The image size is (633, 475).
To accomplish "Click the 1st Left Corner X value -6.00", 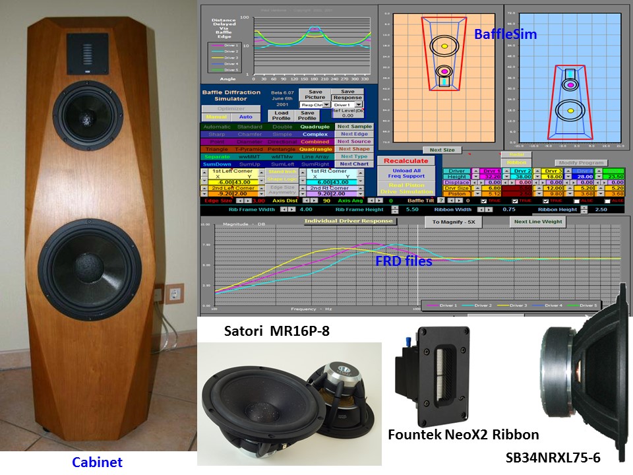I will point(221,183).
